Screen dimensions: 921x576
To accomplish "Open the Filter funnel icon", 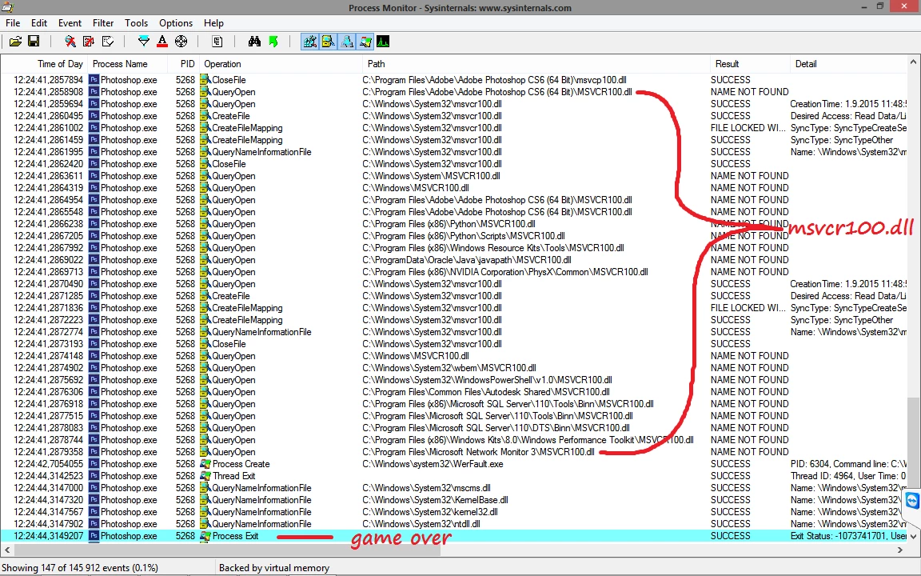I will [x=143, y=41].
